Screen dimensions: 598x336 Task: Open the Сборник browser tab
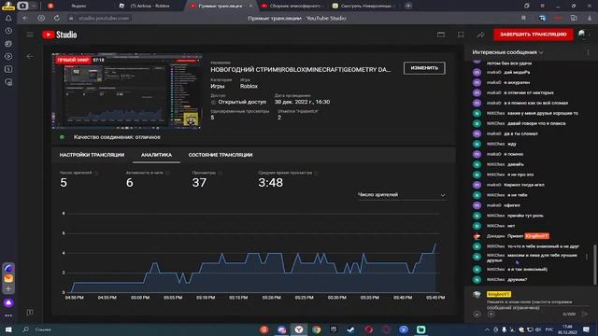(292, 6)
